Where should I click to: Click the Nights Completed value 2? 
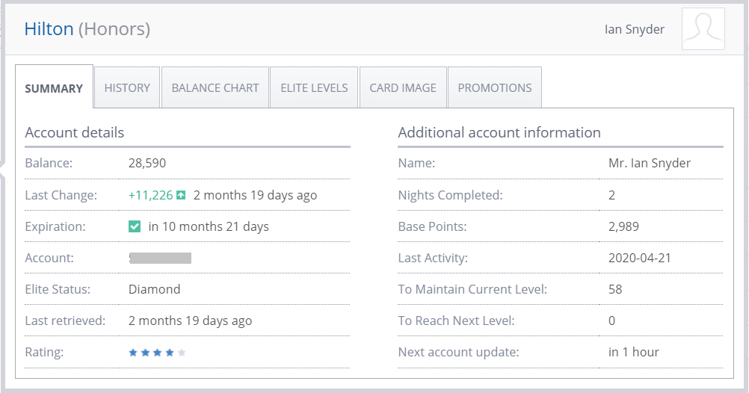click(x=612, y=195)
